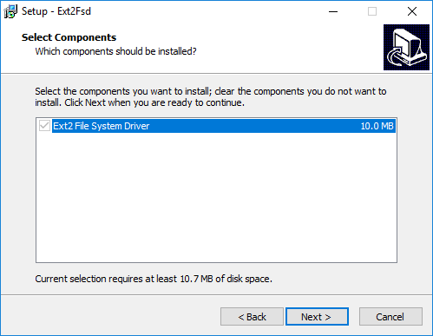Click empty space inside the components list box
This screenshot has height=336, width=433.
(x=216, y=200)
